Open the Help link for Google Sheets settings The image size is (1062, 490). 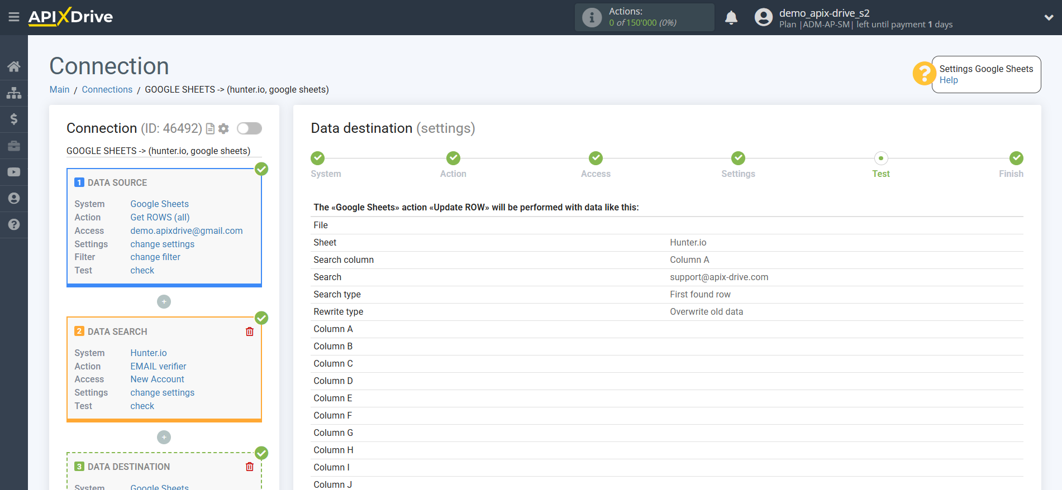tap(949, 80)
